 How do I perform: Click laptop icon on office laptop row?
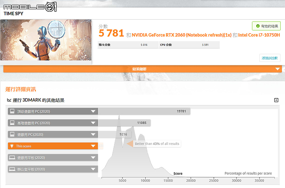(x=12, y=169)
